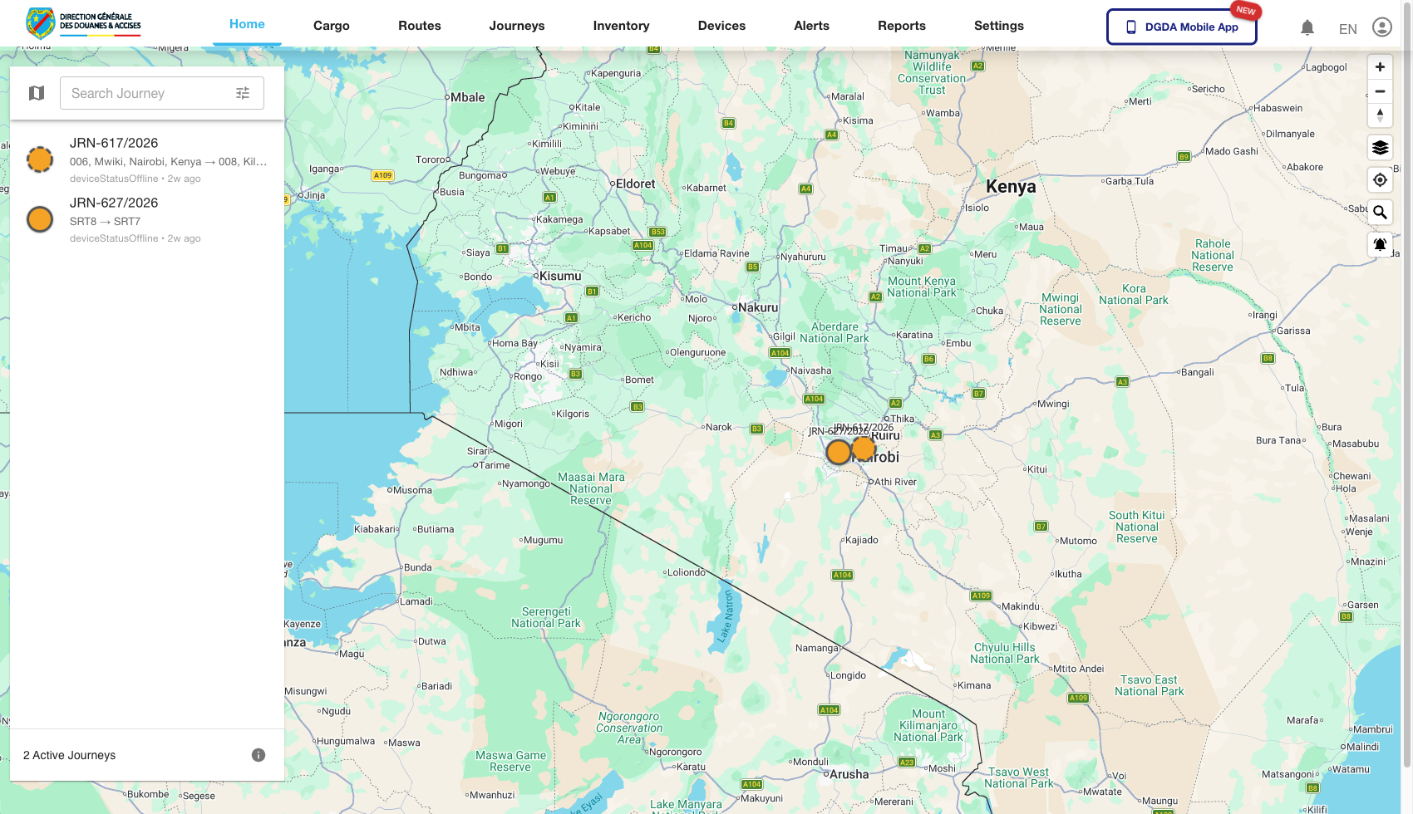Open the user account profile icon

point(1381,27)
